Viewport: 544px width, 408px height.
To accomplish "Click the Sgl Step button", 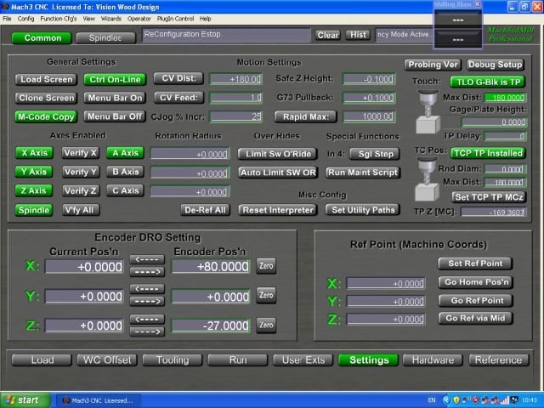I will 375,154.
